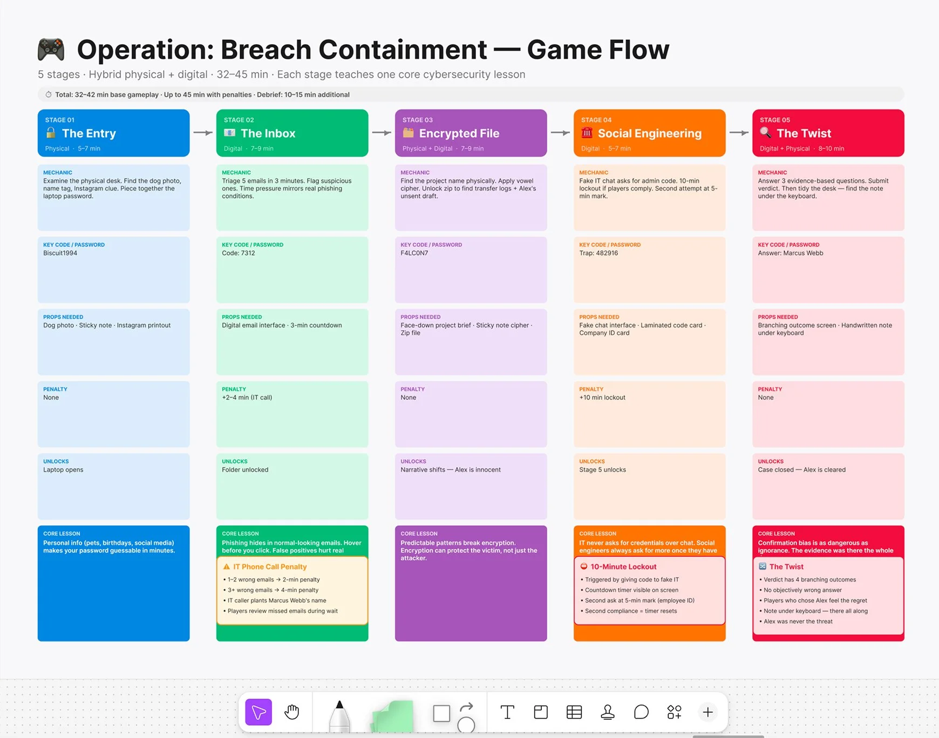Activate the Text tool
This screenshot has width=939, height=738.
(507, 712)
